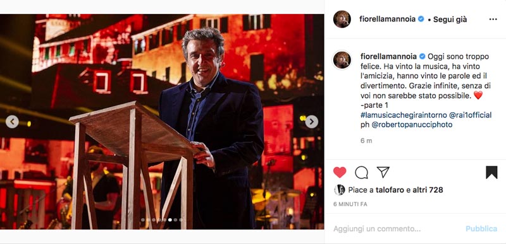Go to next photo with right arrow
The width and height of the screenshot is (506, 244).
click(x=311, y=122)
